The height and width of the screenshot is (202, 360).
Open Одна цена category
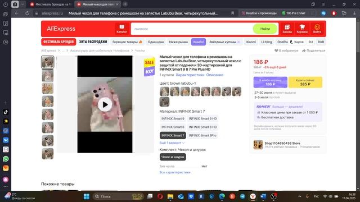tap(156, 42)
